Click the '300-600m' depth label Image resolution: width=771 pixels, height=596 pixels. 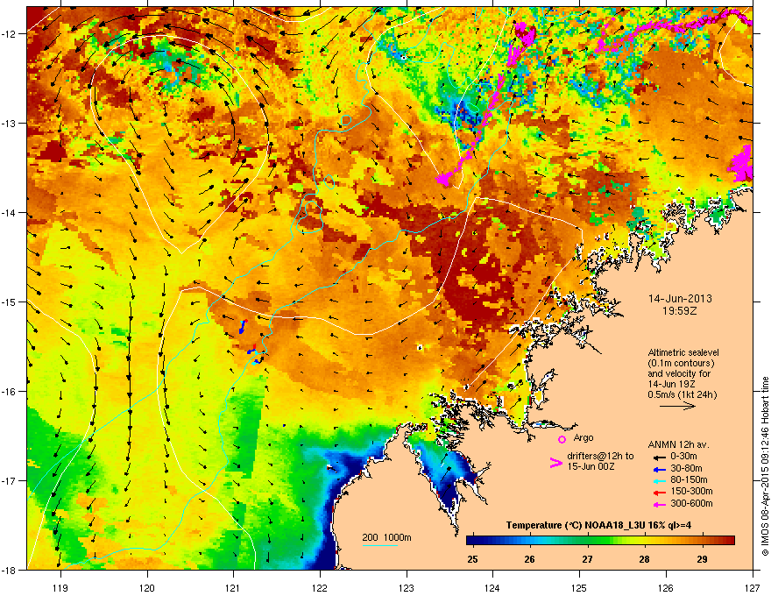691,504
